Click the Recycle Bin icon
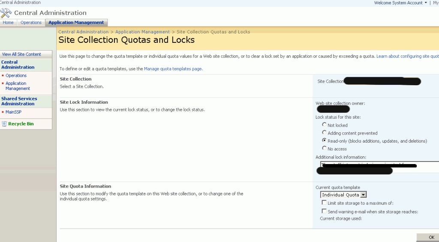The width and height of the screenshot is (439, 242). click(x=4, y=124)
